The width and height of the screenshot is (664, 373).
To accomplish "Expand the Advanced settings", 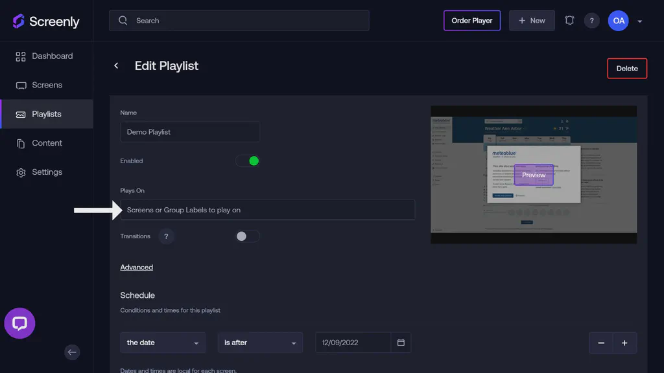I will (x=136, y=267).
